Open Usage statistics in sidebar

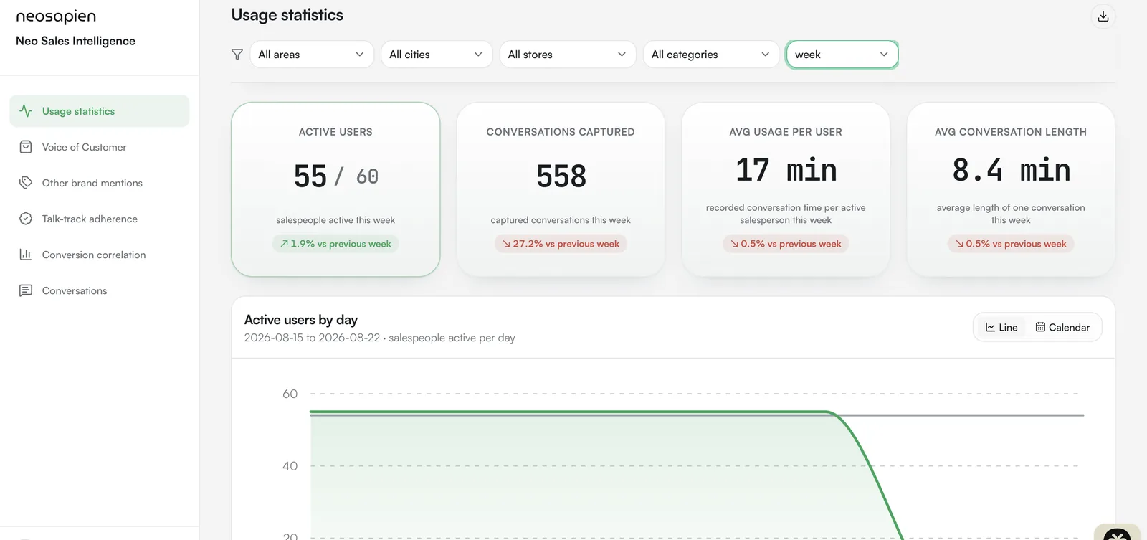100,111
